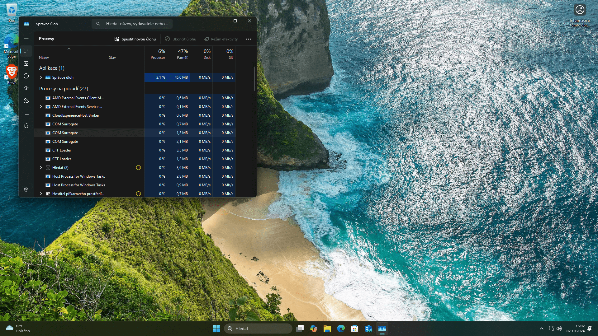
Task: Open Outlook from the taskbar
Action: (369, 329)
